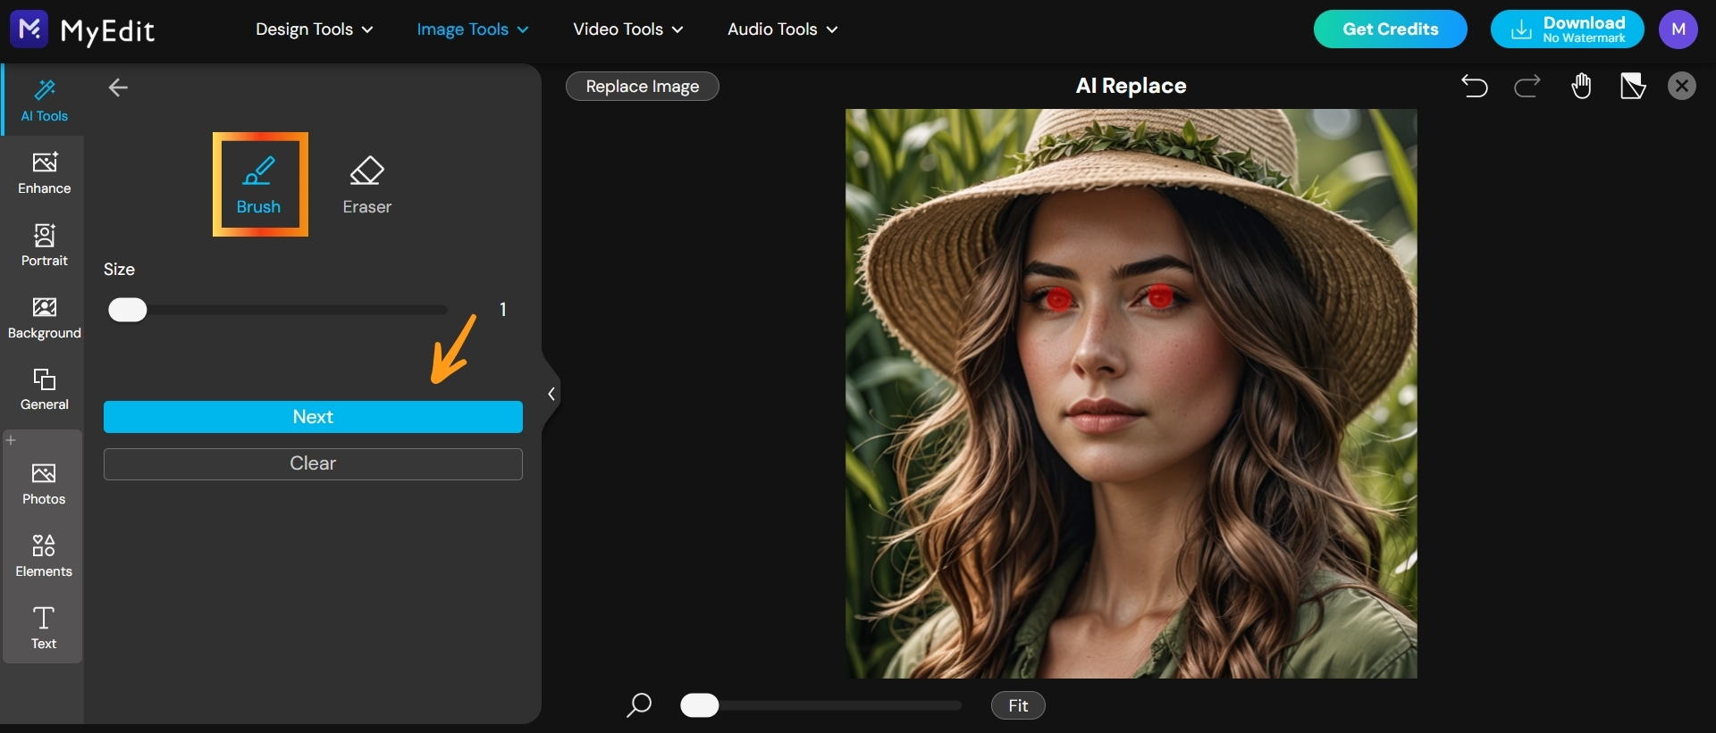Click the Get Credits button
This screenshot has height=733, width=1716.
coord(1390,29)
